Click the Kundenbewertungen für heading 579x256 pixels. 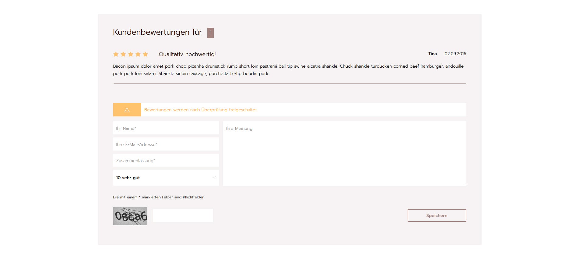[157, 32]
